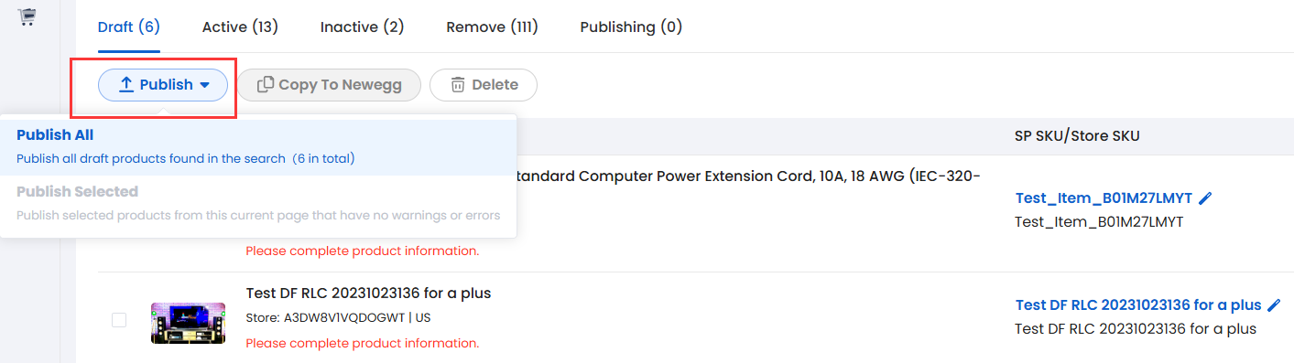Screen dimensions: 1294x363
Task: Open the Remove (111) tab
Action: coord(492,27)
